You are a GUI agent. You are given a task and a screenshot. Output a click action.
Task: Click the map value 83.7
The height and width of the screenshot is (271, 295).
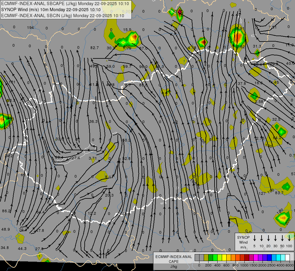coord(279,193)
